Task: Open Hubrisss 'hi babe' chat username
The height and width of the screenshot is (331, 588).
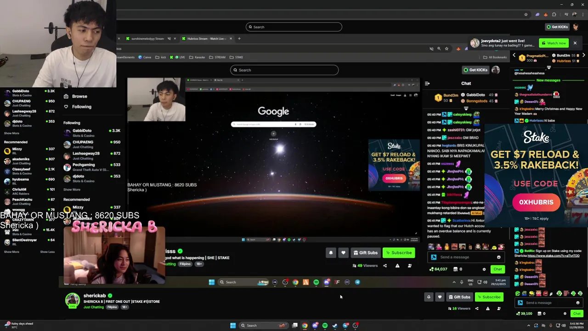Action: [536, 120]
